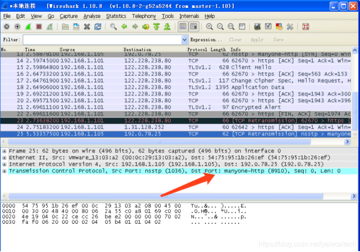This screenshot has height=252, width=360.
Task: Click packet details horizontal scrollbar thumb
Action: pos(166,196)
